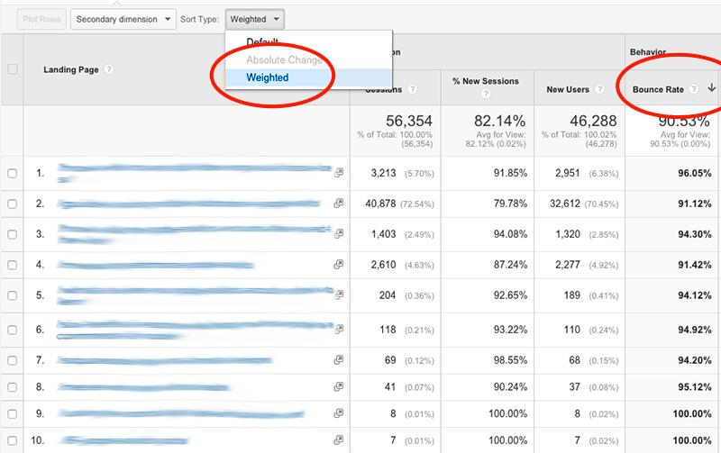Check the checkbox for row 9

pos(13,414)
